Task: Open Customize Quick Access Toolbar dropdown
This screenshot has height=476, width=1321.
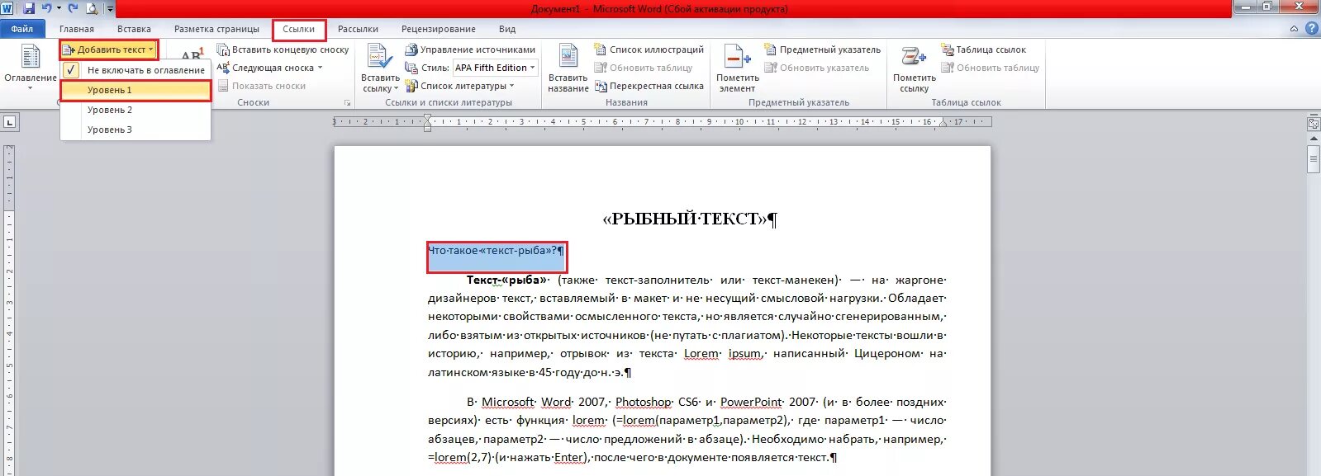Action: tap(110, 9)
